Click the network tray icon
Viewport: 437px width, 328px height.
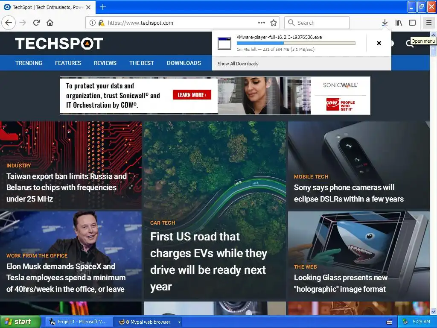click(x=405, y=322)
